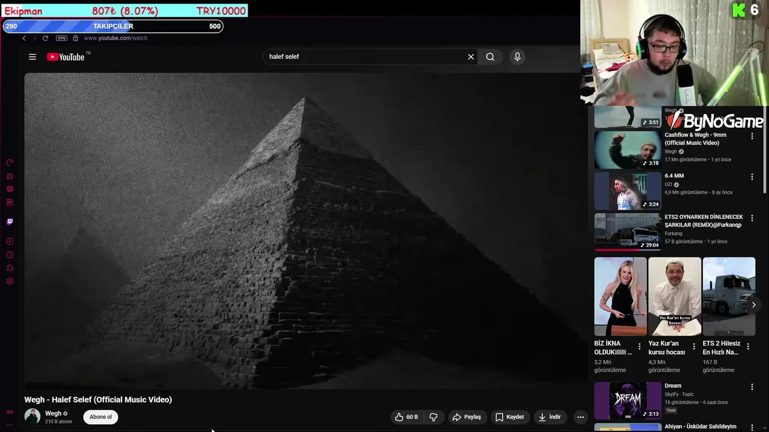Run search with the magnifier button
Image resolution: width=769 pixels, height=432 pixels.
pyautogui.click(x=490, y=57)
